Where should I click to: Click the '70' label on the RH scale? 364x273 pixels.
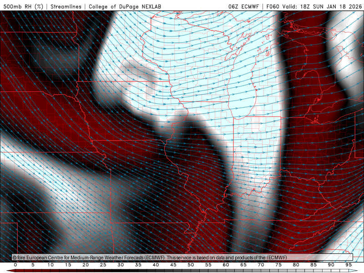pos(261,265)
